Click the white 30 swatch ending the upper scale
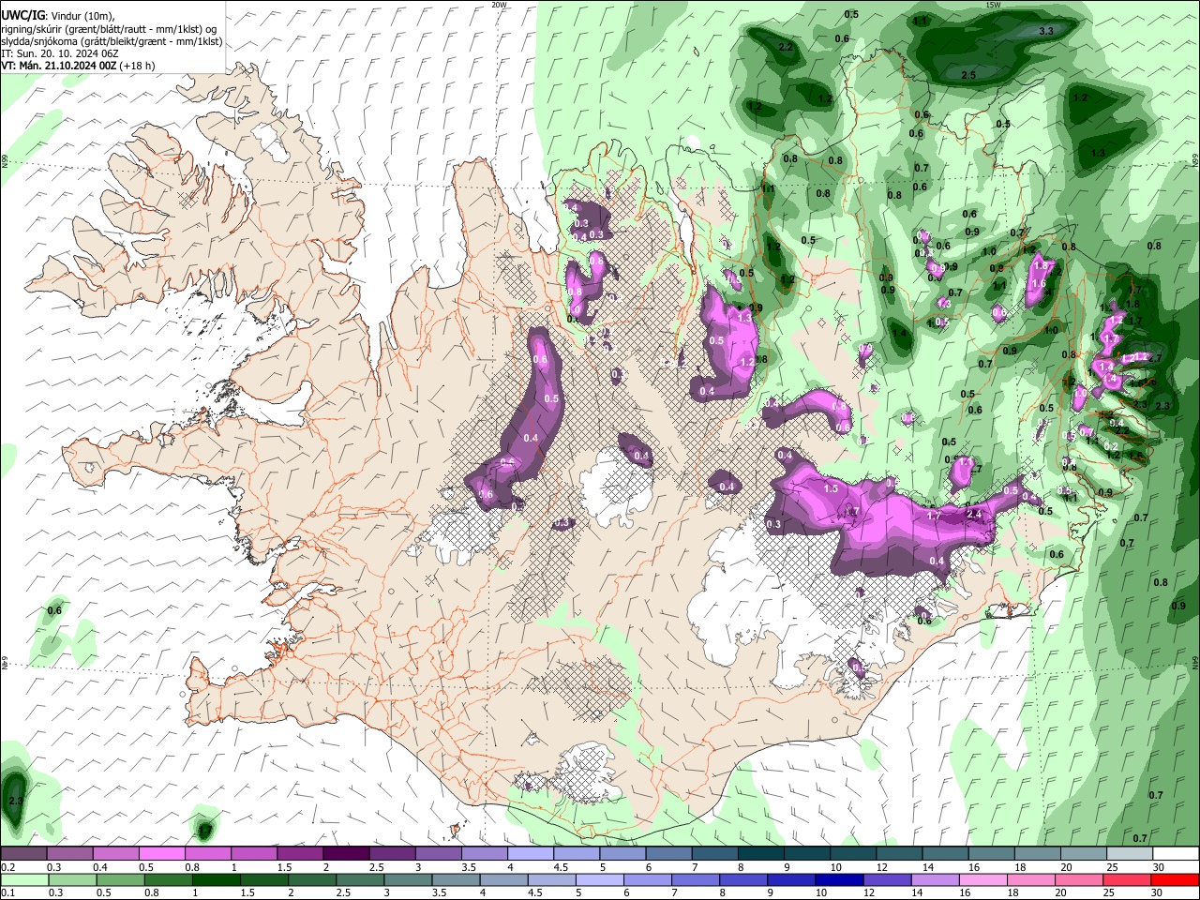 click(1176, 853)
